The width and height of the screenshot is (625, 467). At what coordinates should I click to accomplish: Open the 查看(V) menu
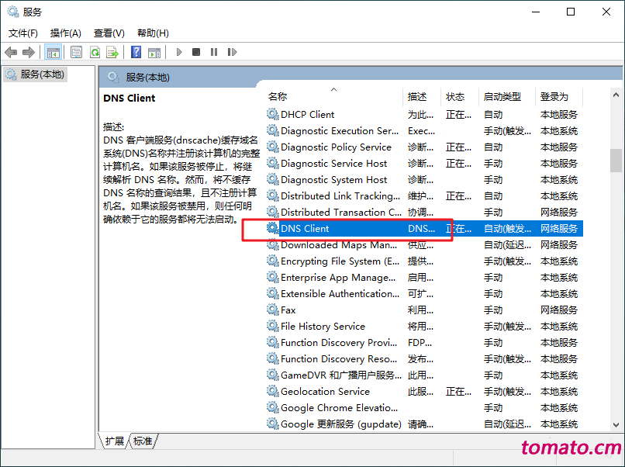click(109, 33)
